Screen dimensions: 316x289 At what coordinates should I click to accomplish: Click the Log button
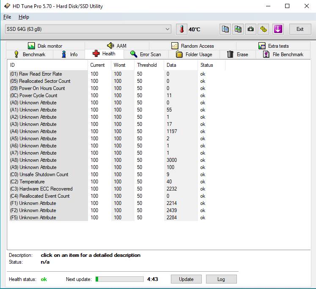coord(221,279)
